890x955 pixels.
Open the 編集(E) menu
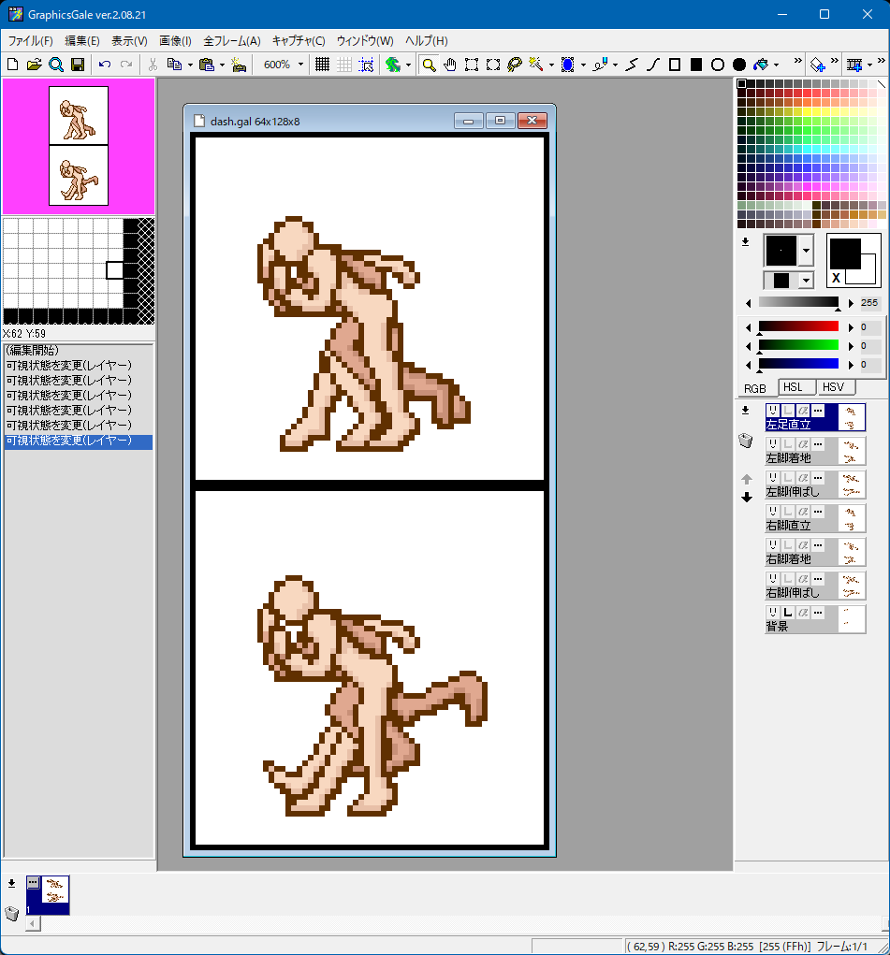point(82,41)
